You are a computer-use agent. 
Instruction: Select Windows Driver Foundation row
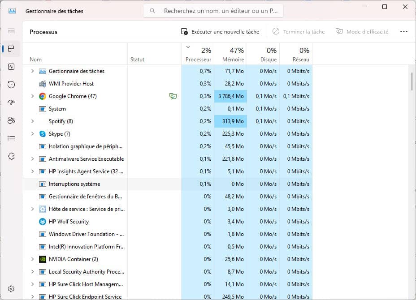coord(167,234)
